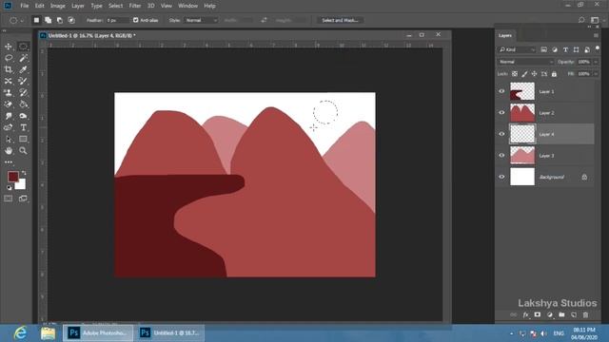Select the Spot Healing Brush tool

click(9, 81)
